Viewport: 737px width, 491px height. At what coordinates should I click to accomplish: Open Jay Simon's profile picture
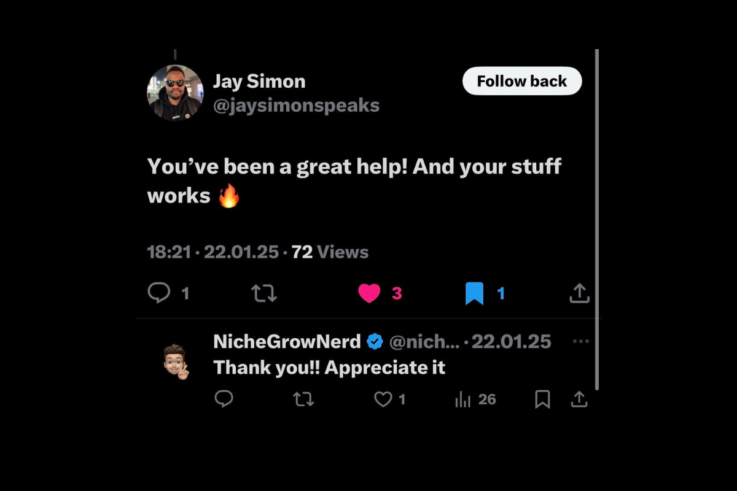[175, 93]
